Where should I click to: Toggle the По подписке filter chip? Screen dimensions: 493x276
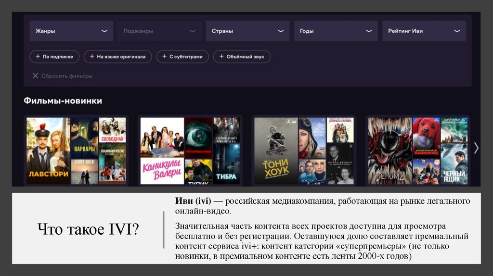54,57
